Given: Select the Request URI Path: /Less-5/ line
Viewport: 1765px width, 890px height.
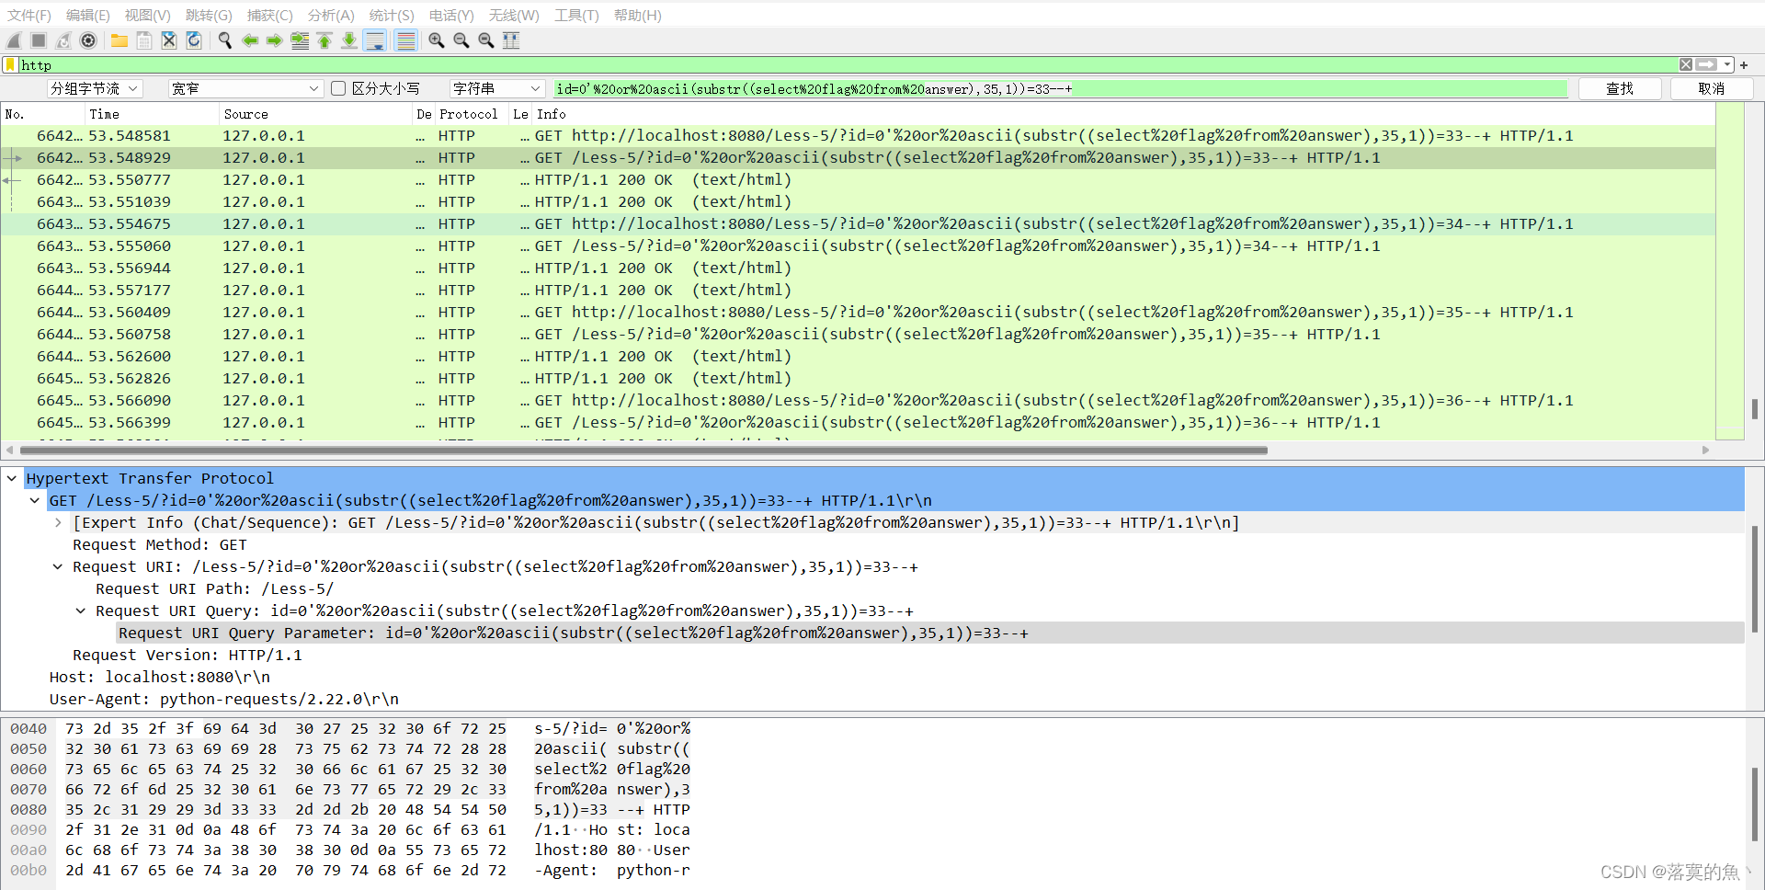Looking at the screenshot, I should 215,588.
